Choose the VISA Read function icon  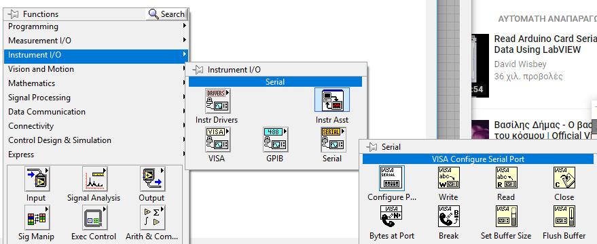click(507, 178)
